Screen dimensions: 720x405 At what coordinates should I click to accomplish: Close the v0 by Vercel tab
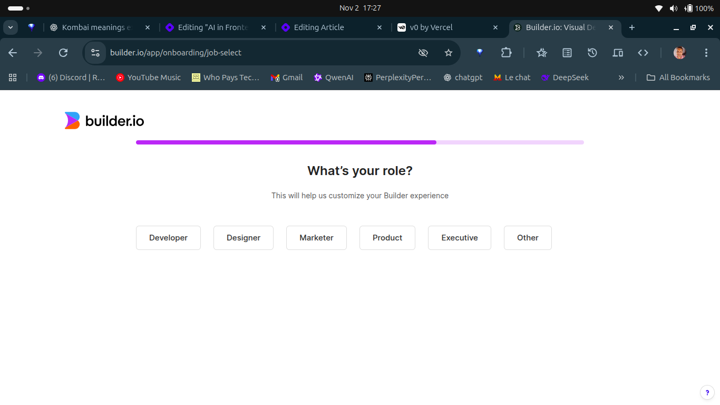pos(495,27)
